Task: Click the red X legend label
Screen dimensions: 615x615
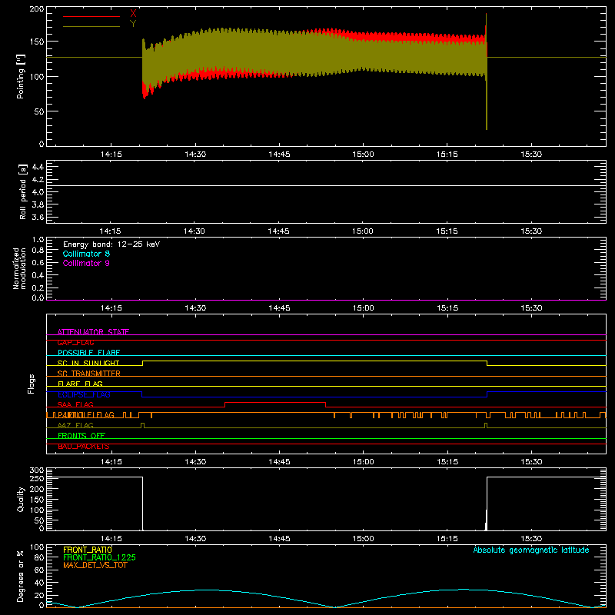Action: pos(133,14)
